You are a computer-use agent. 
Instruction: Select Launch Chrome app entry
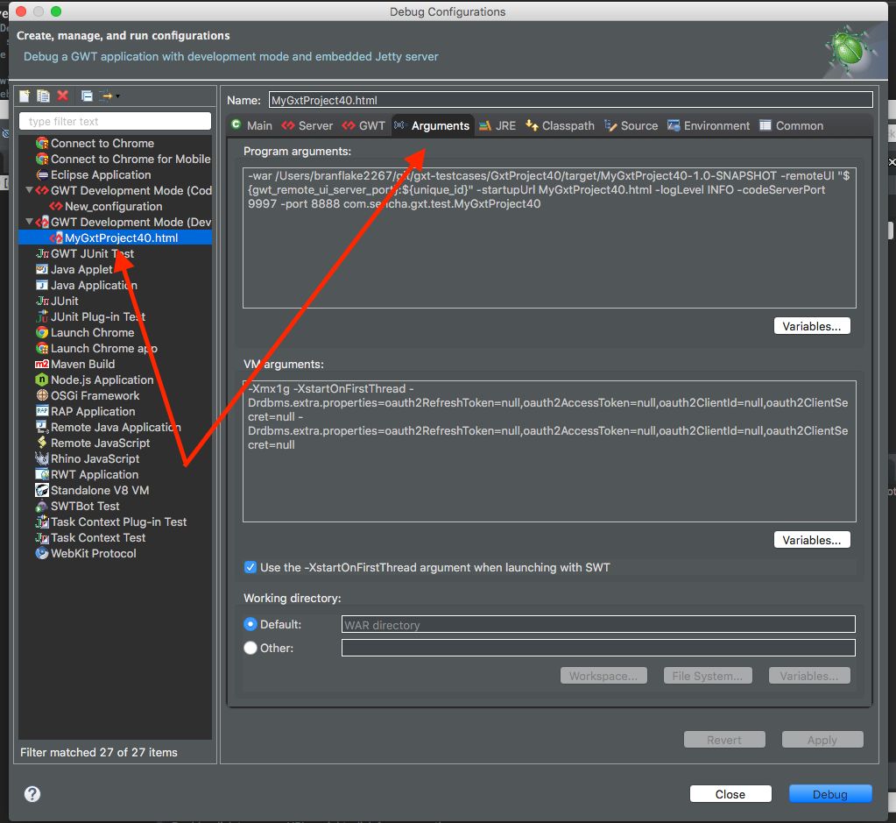pos(104,348)
